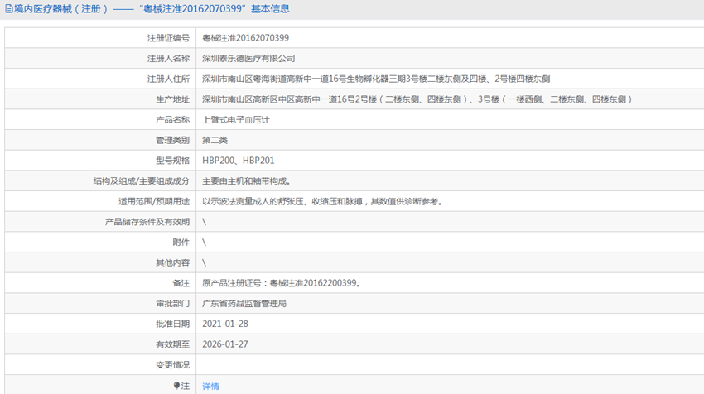The image size is (704, 394).
Task: Click the 注册人住所 row label
Action: pyautogui.click(x=168, y=79)
